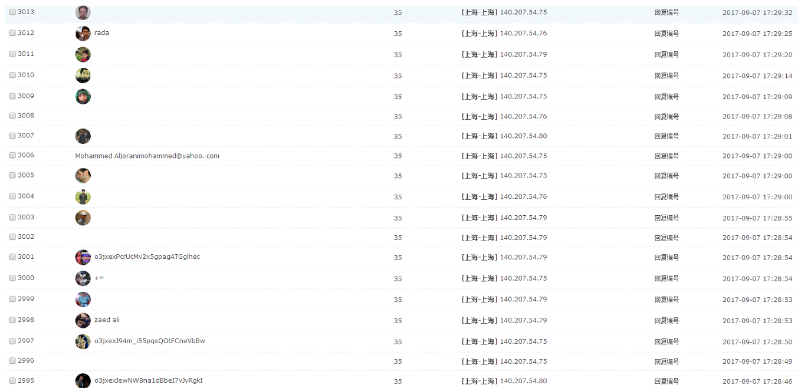The height and width of the screenshot is (388, 798).
Task: Check the box for row 2998
Action: [x=12, y=320]
